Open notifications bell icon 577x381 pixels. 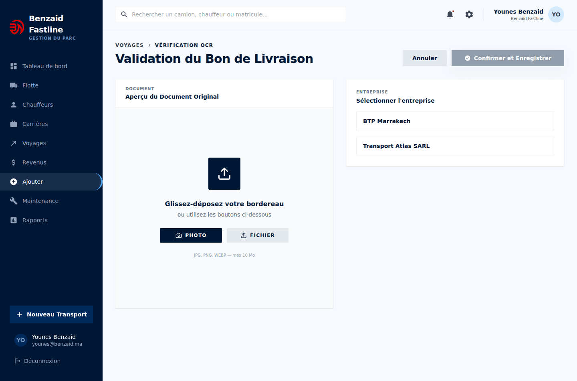450,14
